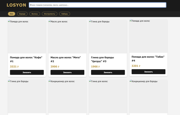
Task: Click the 3321 ₽ price label
Action: click(14, 66)
